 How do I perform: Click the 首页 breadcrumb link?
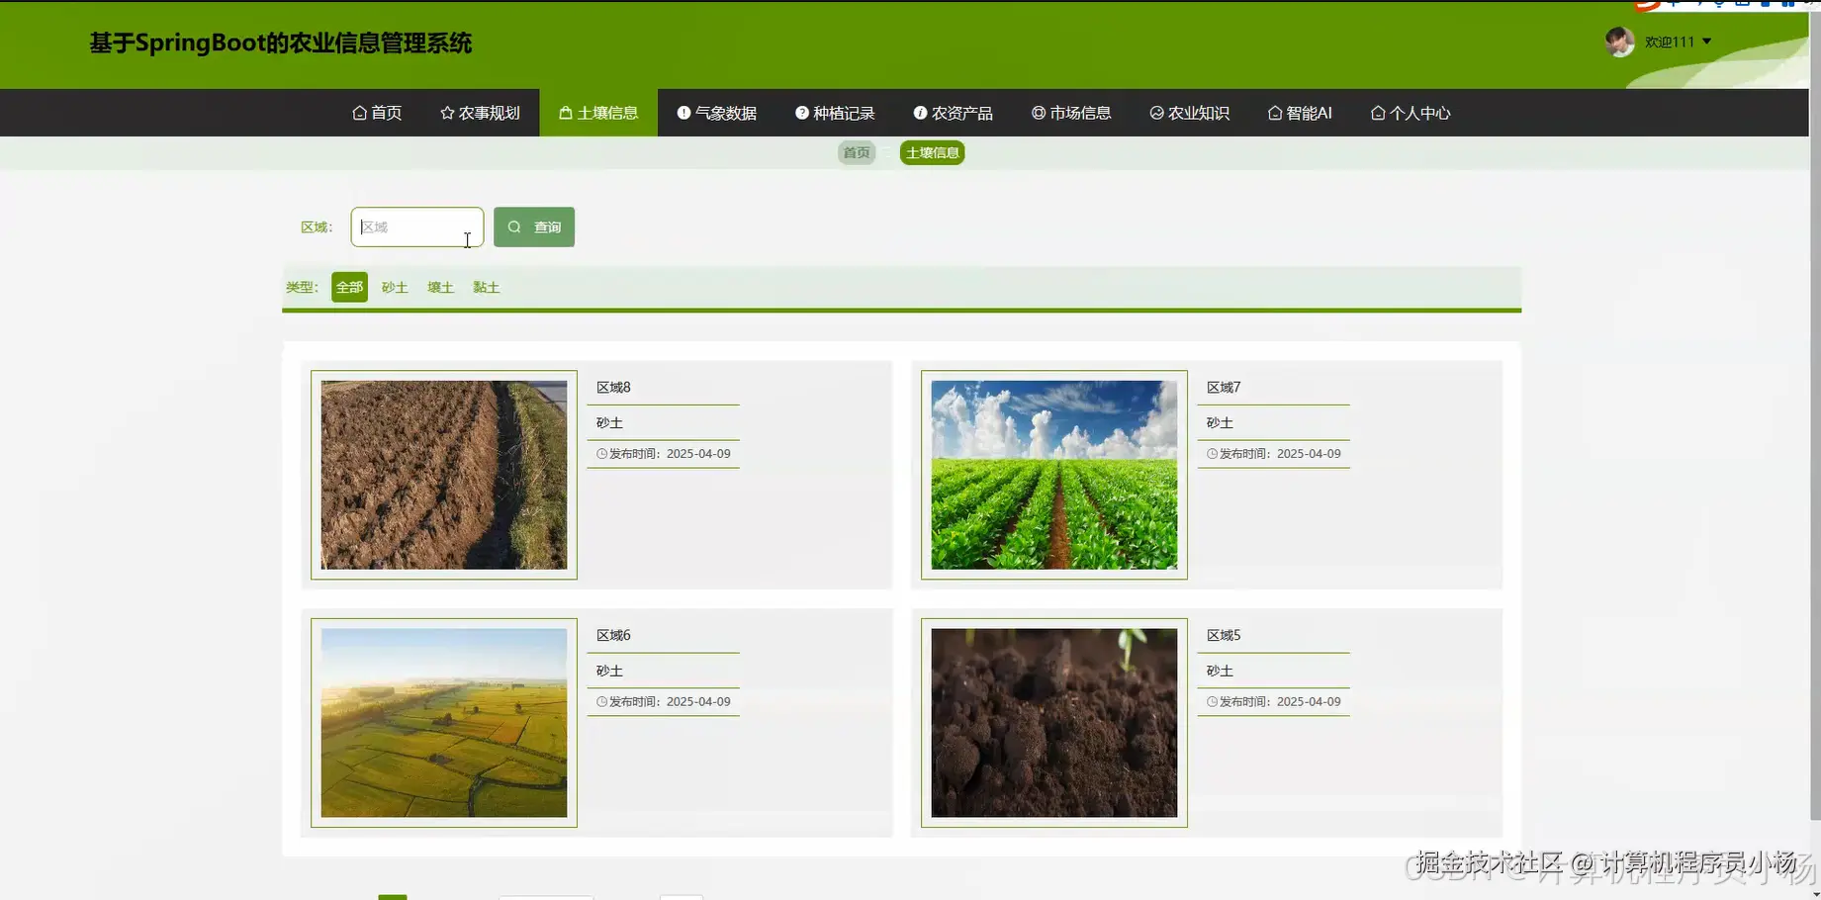pos(857,152)
